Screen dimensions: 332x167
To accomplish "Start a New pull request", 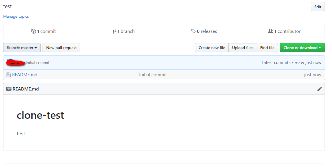I will pyautogui.click(x=61, y=48).
